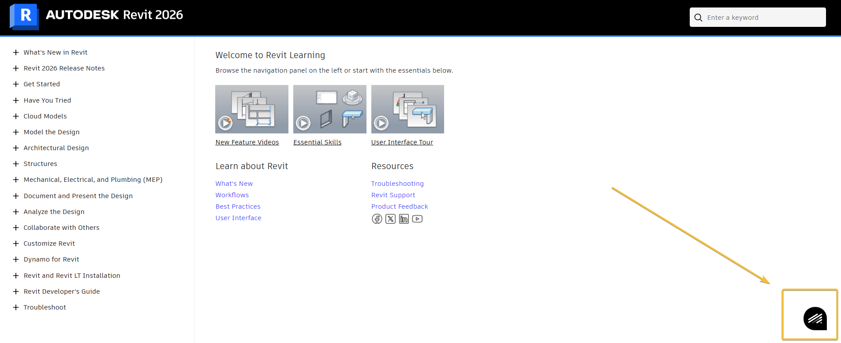The width and height of the screenshot is (841, 343).
Task: Open the What's New link
Action: pyautogui.click(x=234, y=184)
